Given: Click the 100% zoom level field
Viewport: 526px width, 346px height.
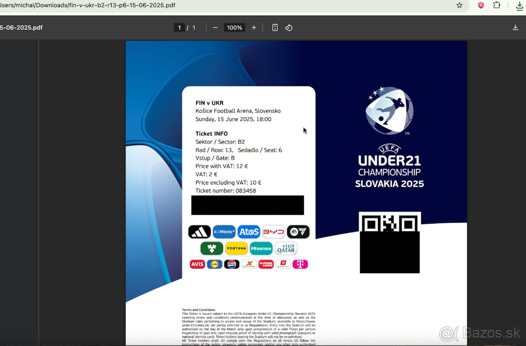Looking at the screenshot, I should (x=235, y=28).
